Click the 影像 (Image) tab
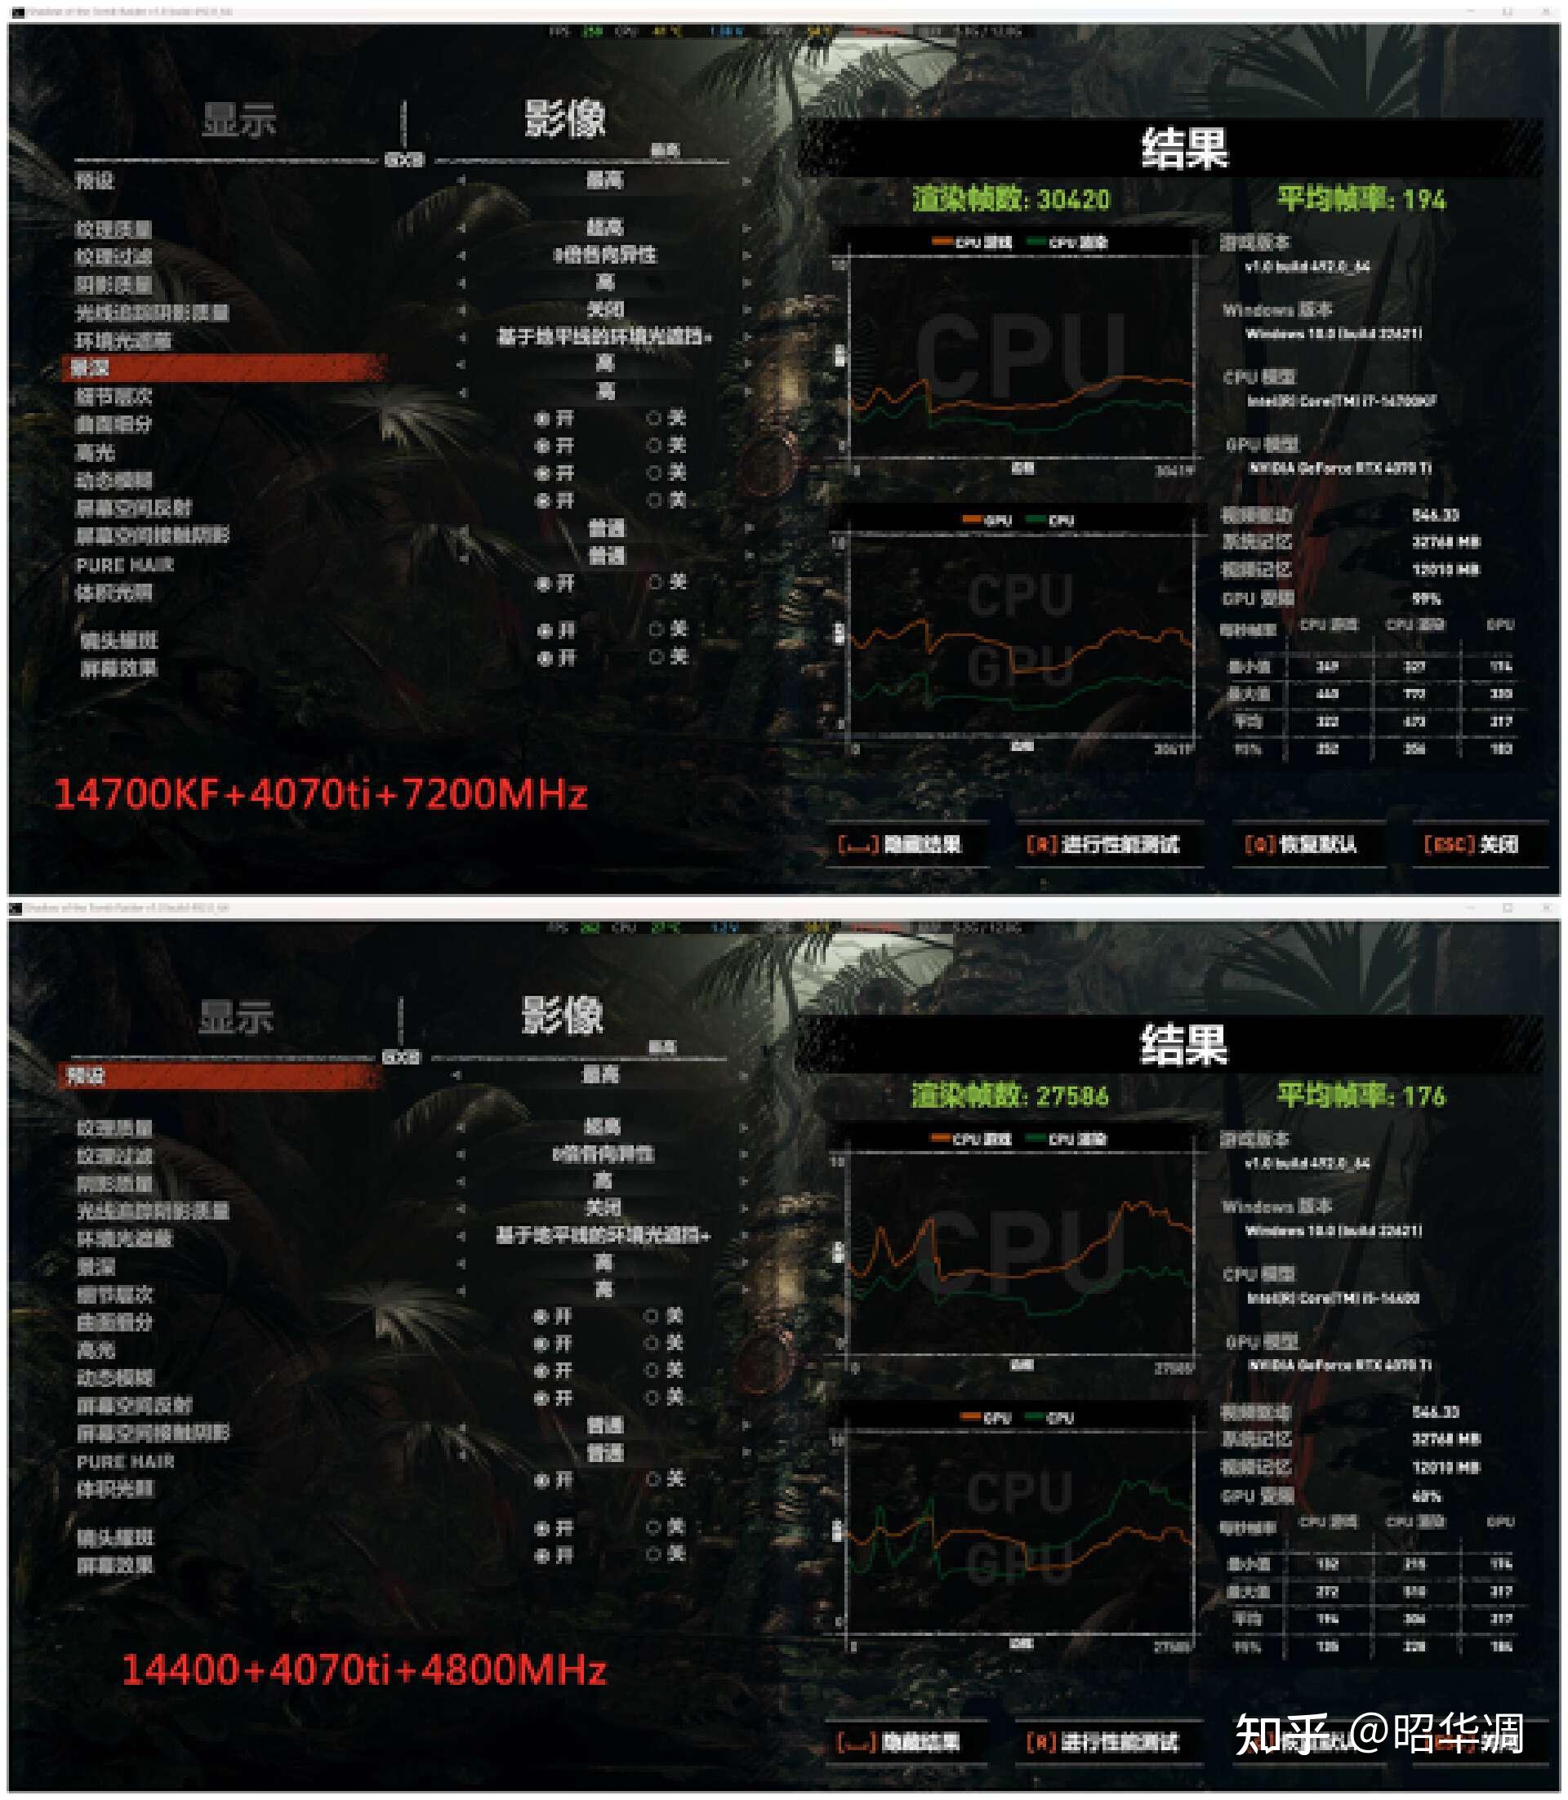Viewport: 1568px width, 1800px height. (536, 110)
